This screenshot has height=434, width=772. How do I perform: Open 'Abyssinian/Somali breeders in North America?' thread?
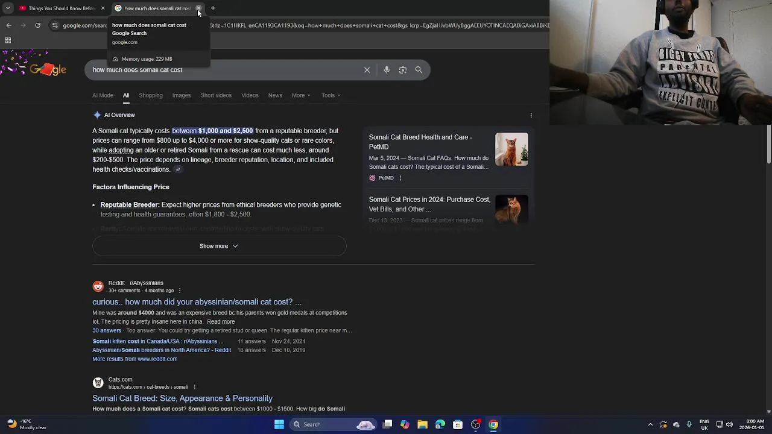162,350
